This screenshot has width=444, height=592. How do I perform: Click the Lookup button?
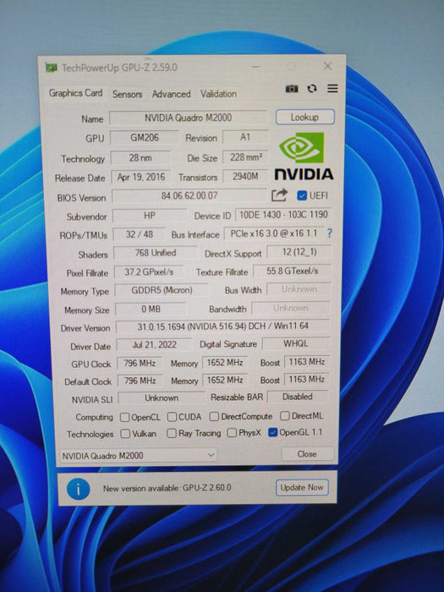coord(304,117)
